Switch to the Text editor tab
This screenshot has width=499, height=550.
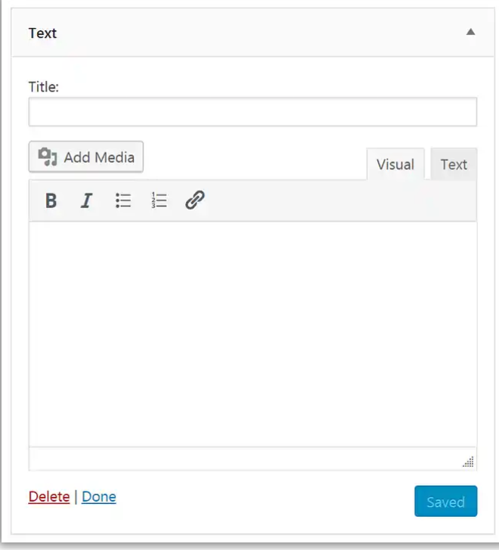[x=454, y=164]
